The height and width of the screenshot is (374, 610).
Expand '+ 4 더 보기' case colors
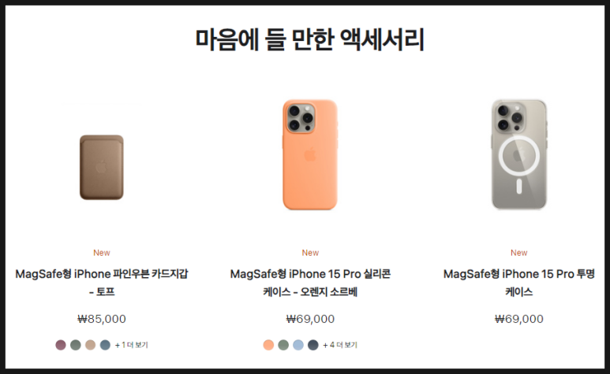coord(340,345)
